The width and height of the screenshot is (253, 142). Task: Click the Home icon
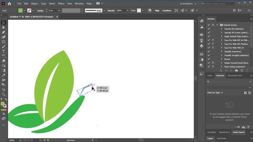[9, 4]
